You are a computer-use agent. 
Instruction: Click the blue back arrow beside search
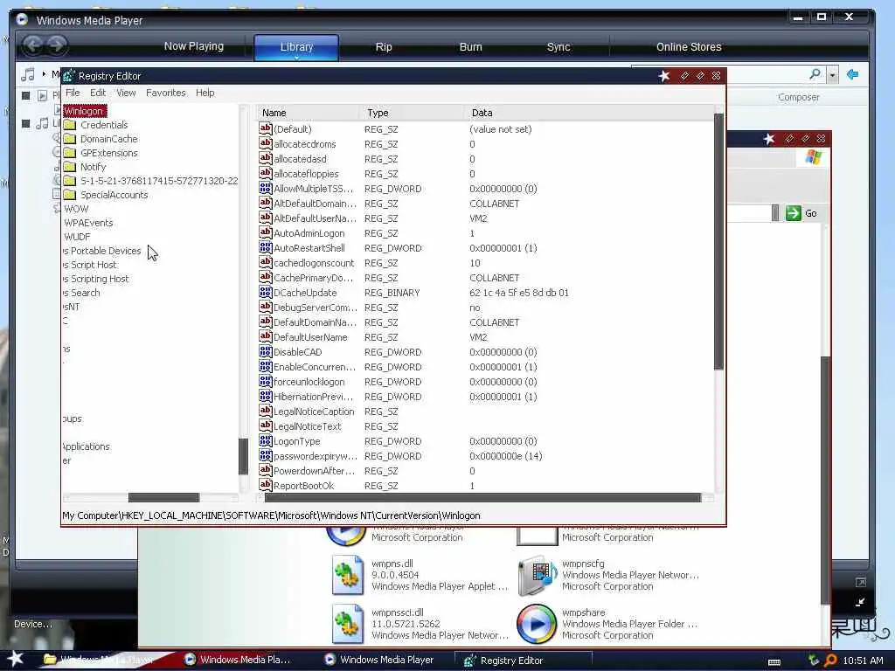pyautogui.click(x=853, y=74)
